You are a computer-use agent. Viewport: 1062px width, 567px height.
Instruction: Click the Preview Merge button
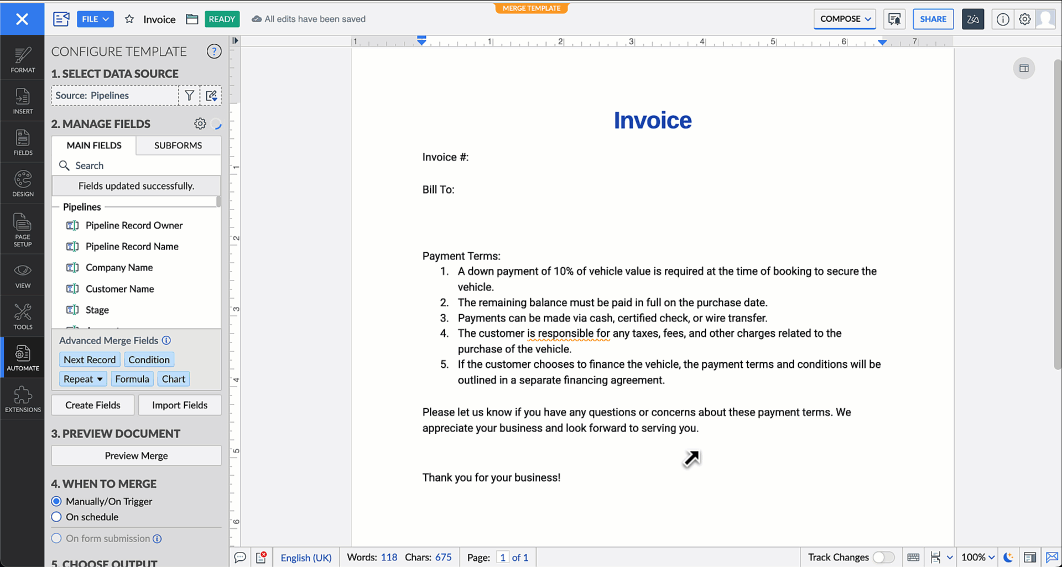pyautogui.click(x=136, y=456)
